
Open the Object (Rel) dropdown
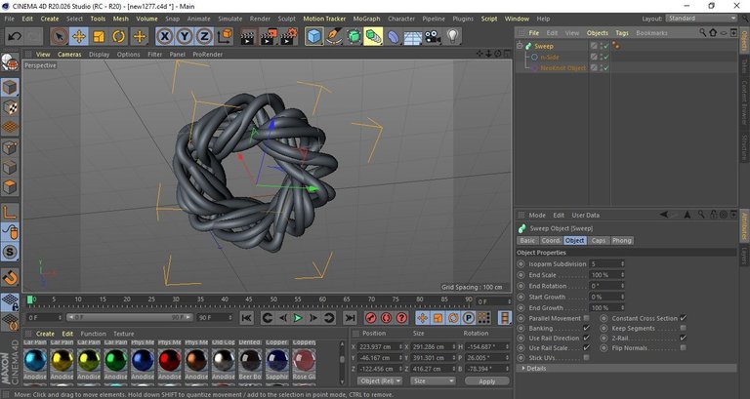tap(381, 380)
